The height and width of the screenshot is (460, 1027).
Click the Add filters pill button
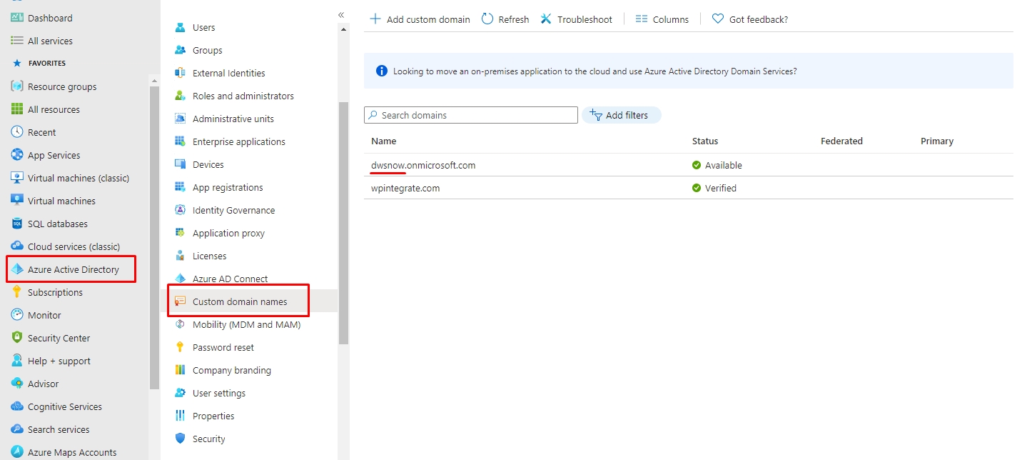622,115
